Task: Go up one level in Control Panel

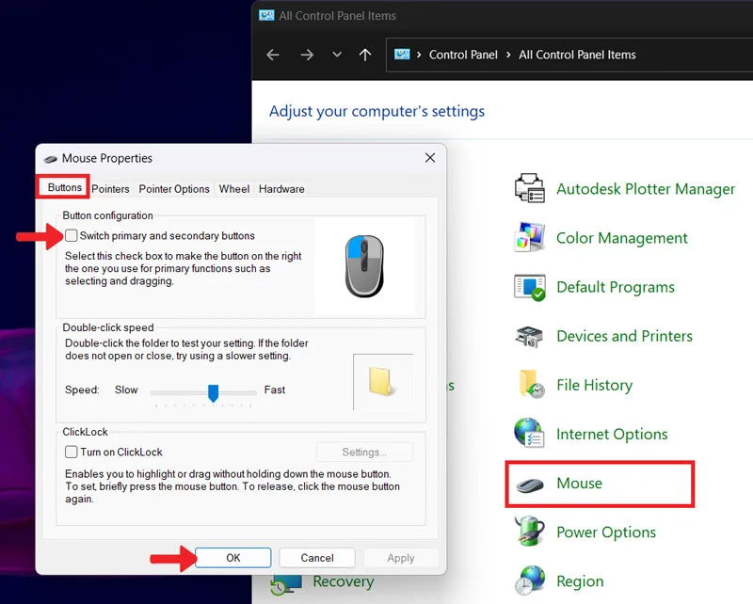Action: tap(365, 55)
